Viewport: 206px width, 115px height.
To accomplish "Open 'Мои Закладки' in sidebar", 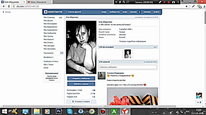I will pyautogui.click(x=49, y=46).
